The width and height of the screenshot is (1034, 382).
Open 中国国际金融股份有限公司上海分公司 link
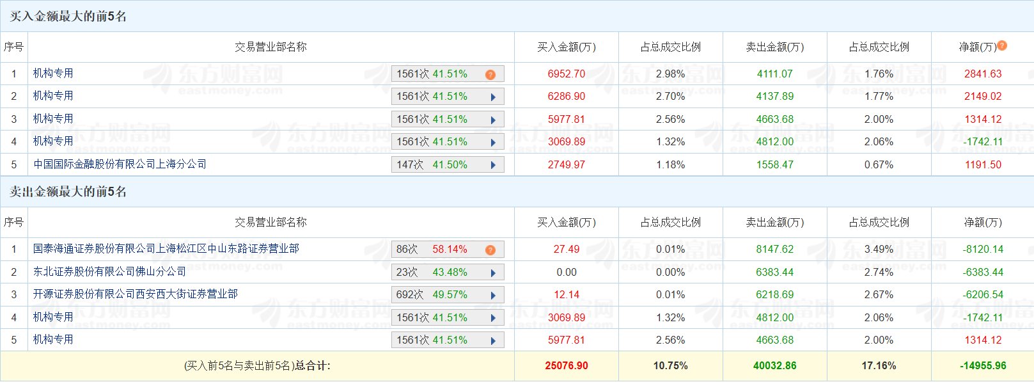click(120, 164)
